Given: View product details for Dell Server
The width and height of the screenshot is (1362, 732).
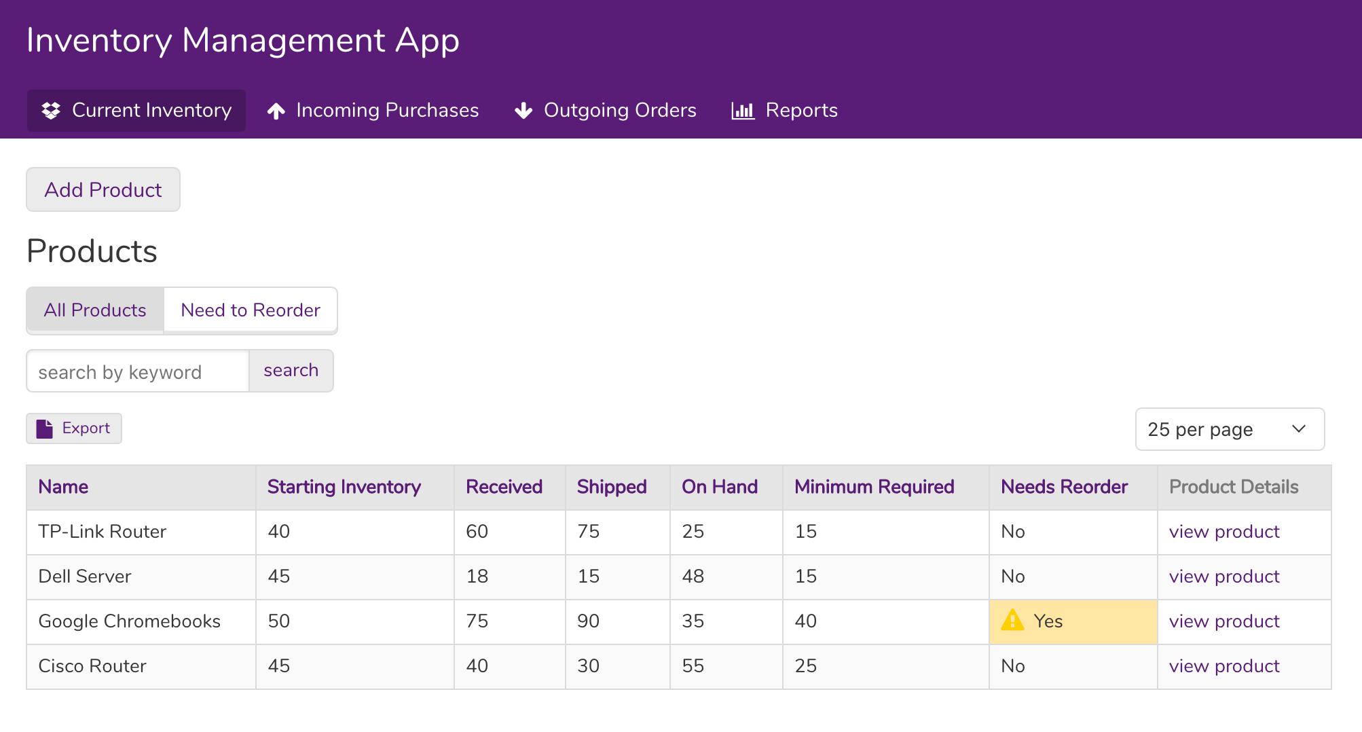Looking at the screenshot, I should point(1224,577).
